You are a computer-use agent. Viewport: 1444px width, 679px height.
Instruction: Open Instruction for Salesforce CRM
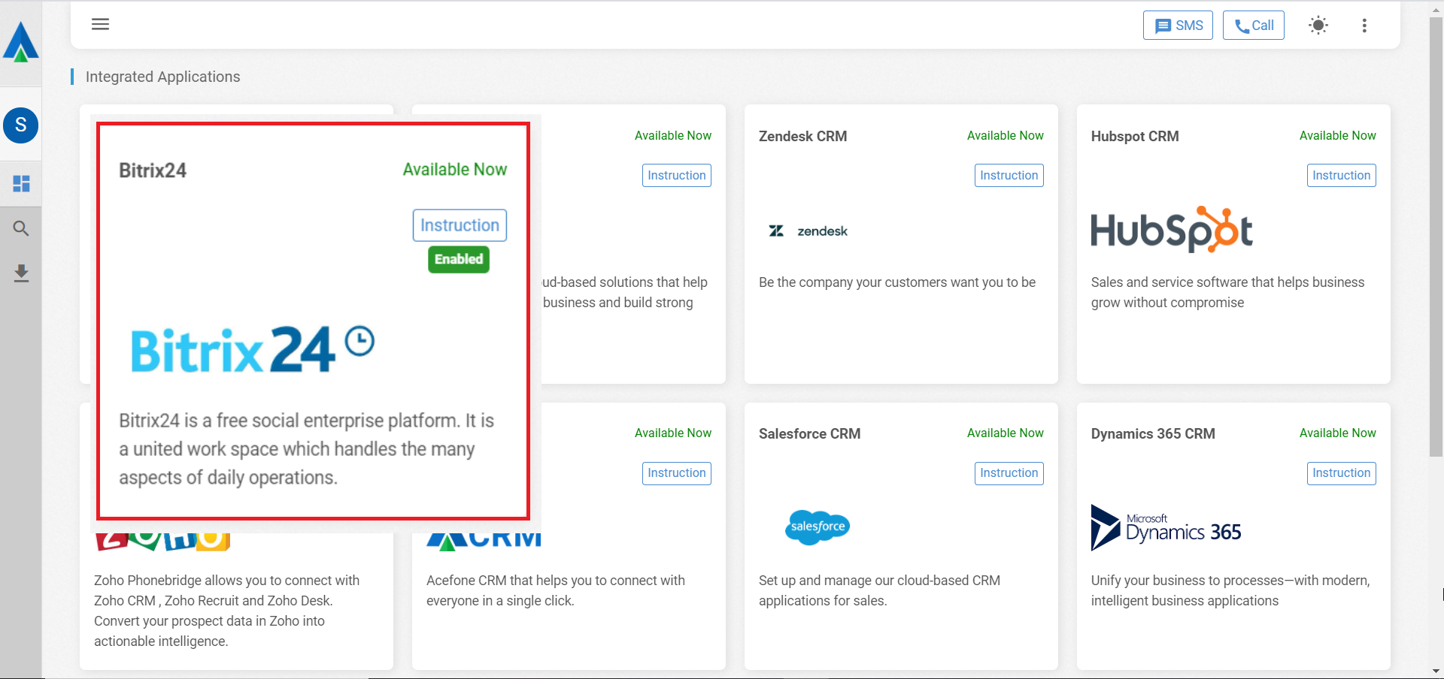(1009, 473)
